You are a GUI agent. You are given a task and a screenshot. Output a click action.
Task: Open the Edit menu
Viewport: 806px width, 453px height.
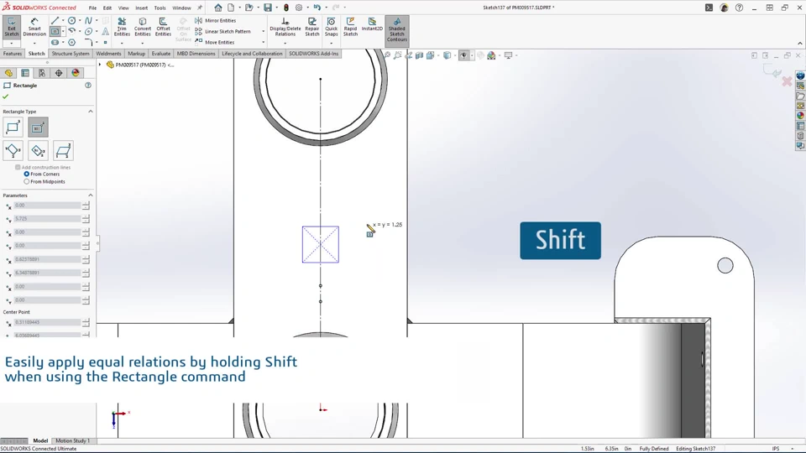click(x=107, y=8)
